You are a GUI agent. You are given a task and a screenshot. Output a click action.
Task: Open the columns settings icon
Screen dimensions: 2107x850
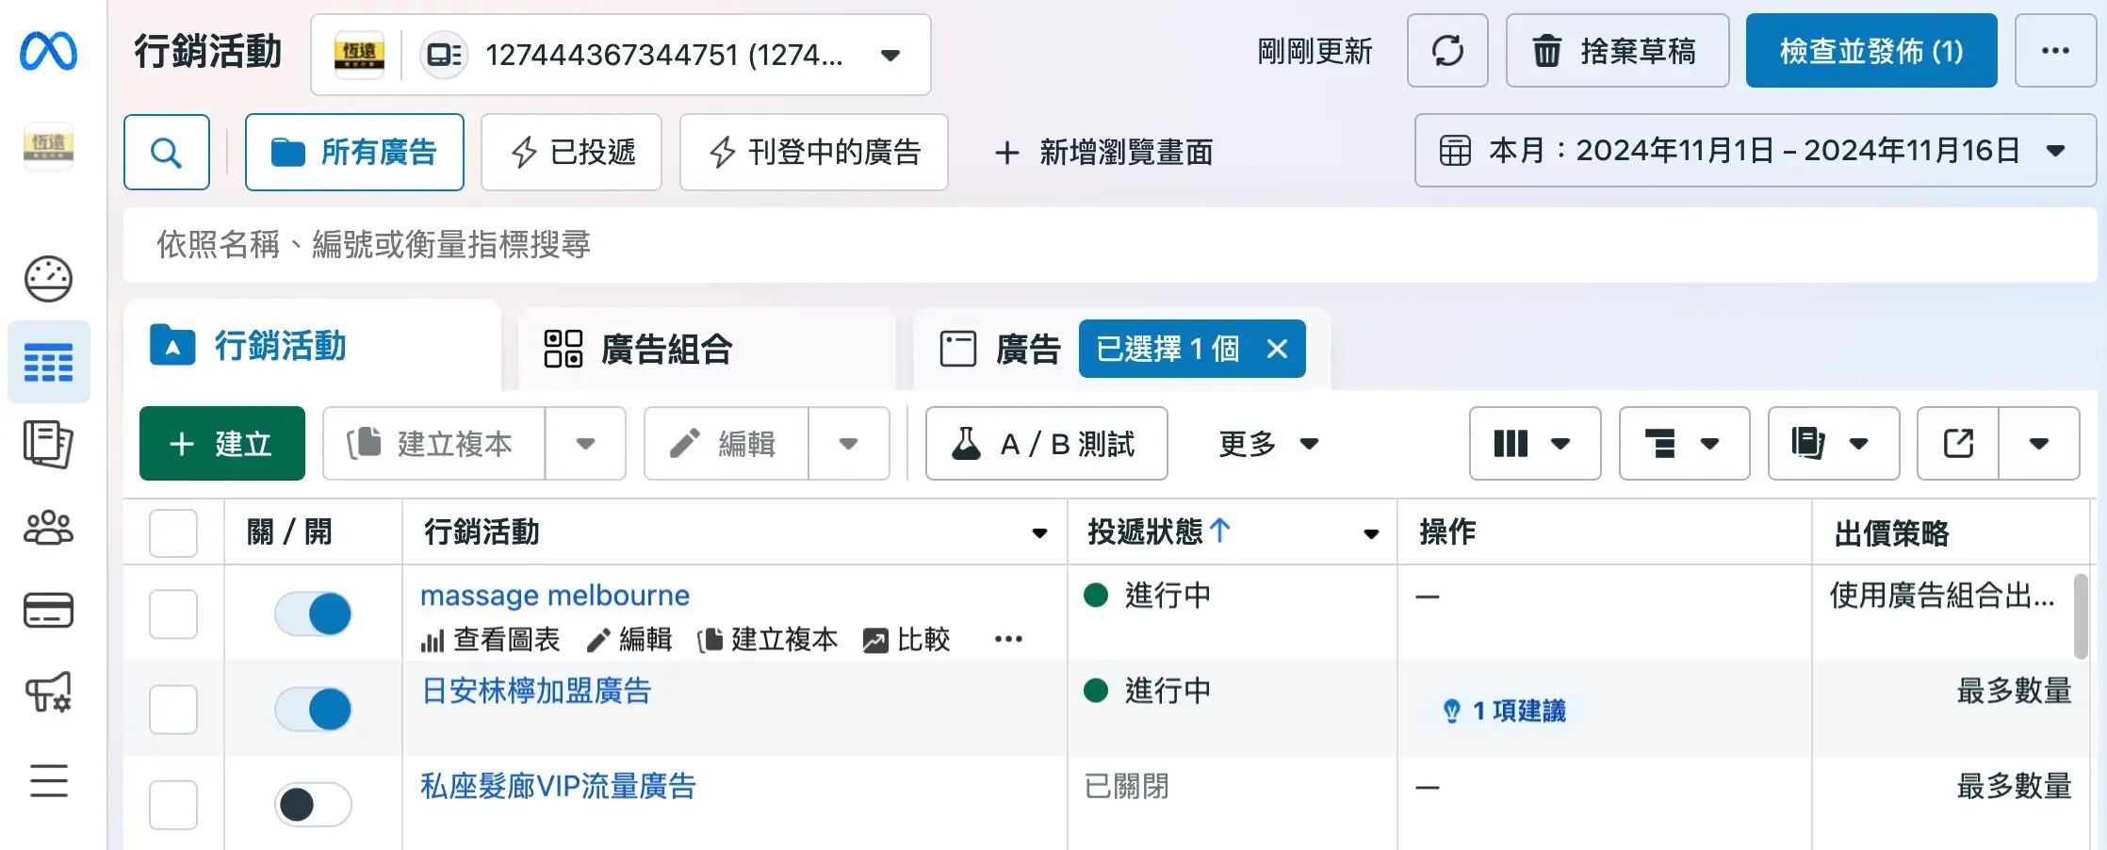click(x=1512, y=443)
